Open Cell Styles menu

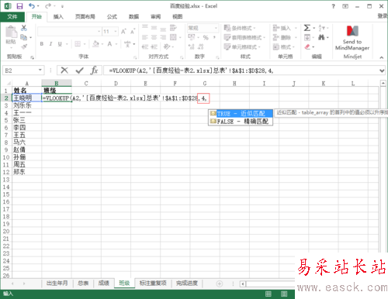(242, 46)
